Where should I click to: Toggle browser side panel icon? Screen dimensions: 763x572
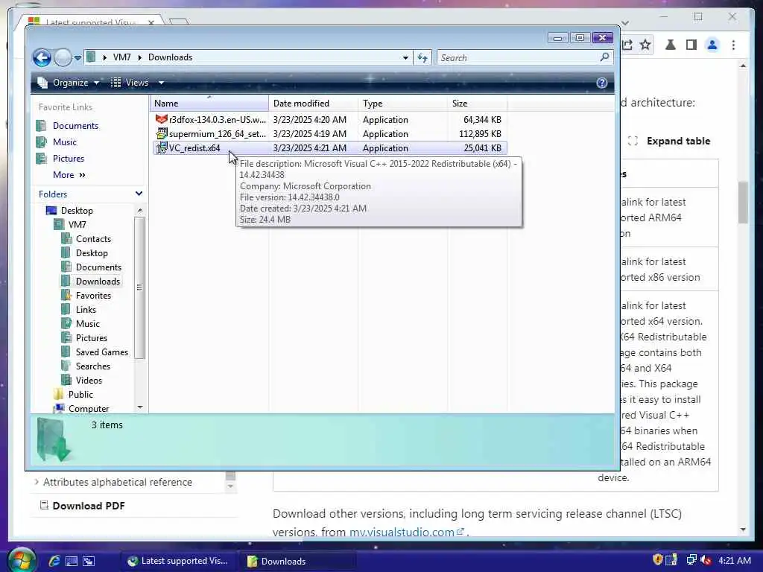pyautogui.click(x=691, y=45)
